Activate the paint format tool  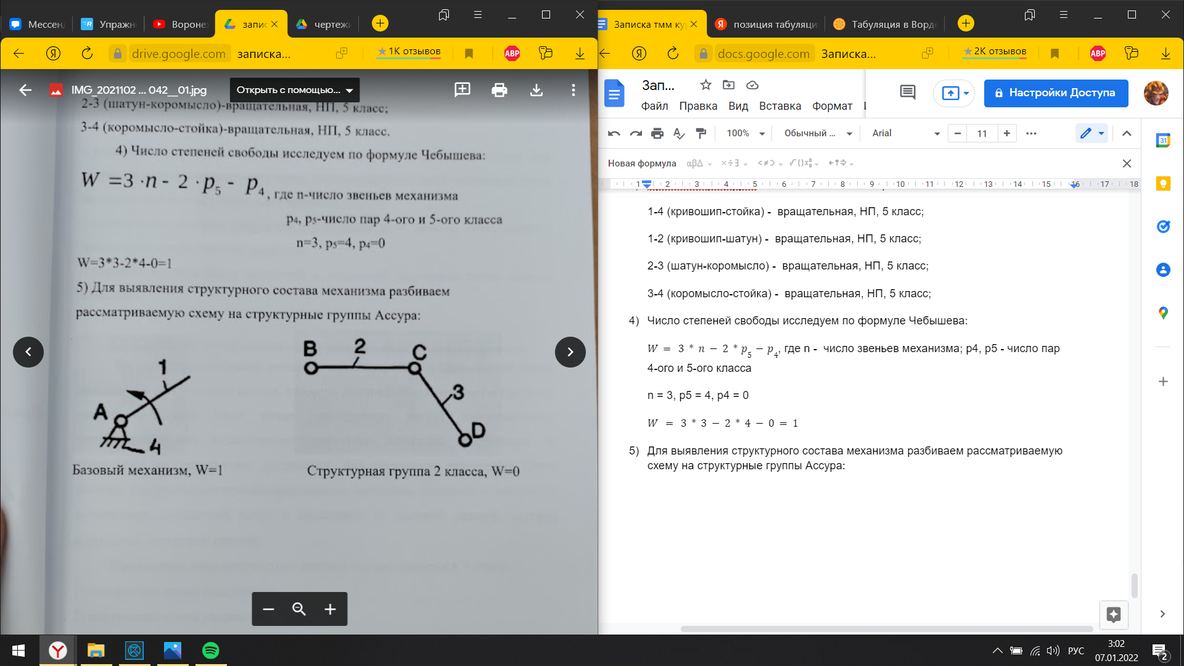(x=701, y=133)
